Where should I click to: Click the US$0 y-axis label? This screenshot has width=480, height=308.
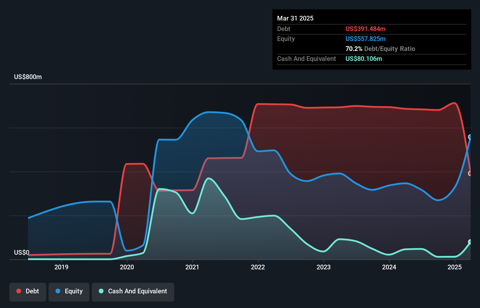[22, 252]
